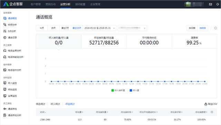Select 呼出接听量/呼出量 metric card

click(x=104, y=41)
